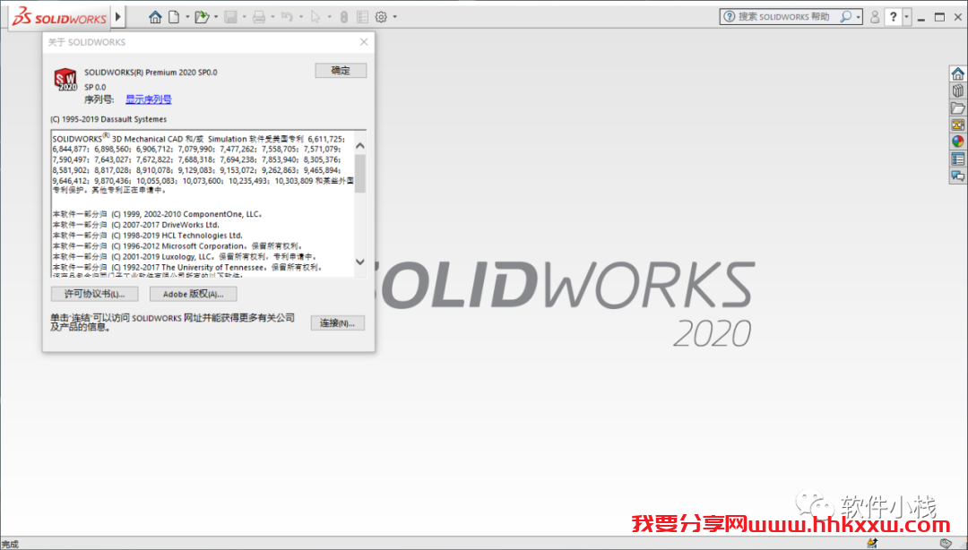Expand the Select tool dropdown arrow
The height and width of the screenshot is (550, 968).
(330, 17)
